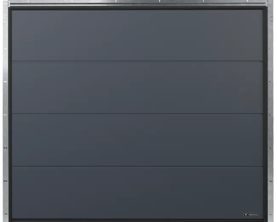The height and width of the screenshot is (222, 277).
Task: Select the bottom garage door panel
Action: (137, 193)
